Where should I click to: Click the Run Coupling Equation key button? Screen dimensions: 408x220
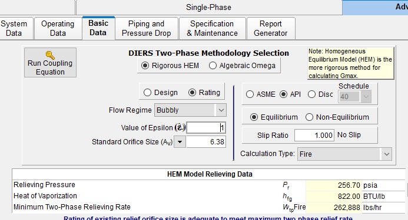[x=50, y=63]
